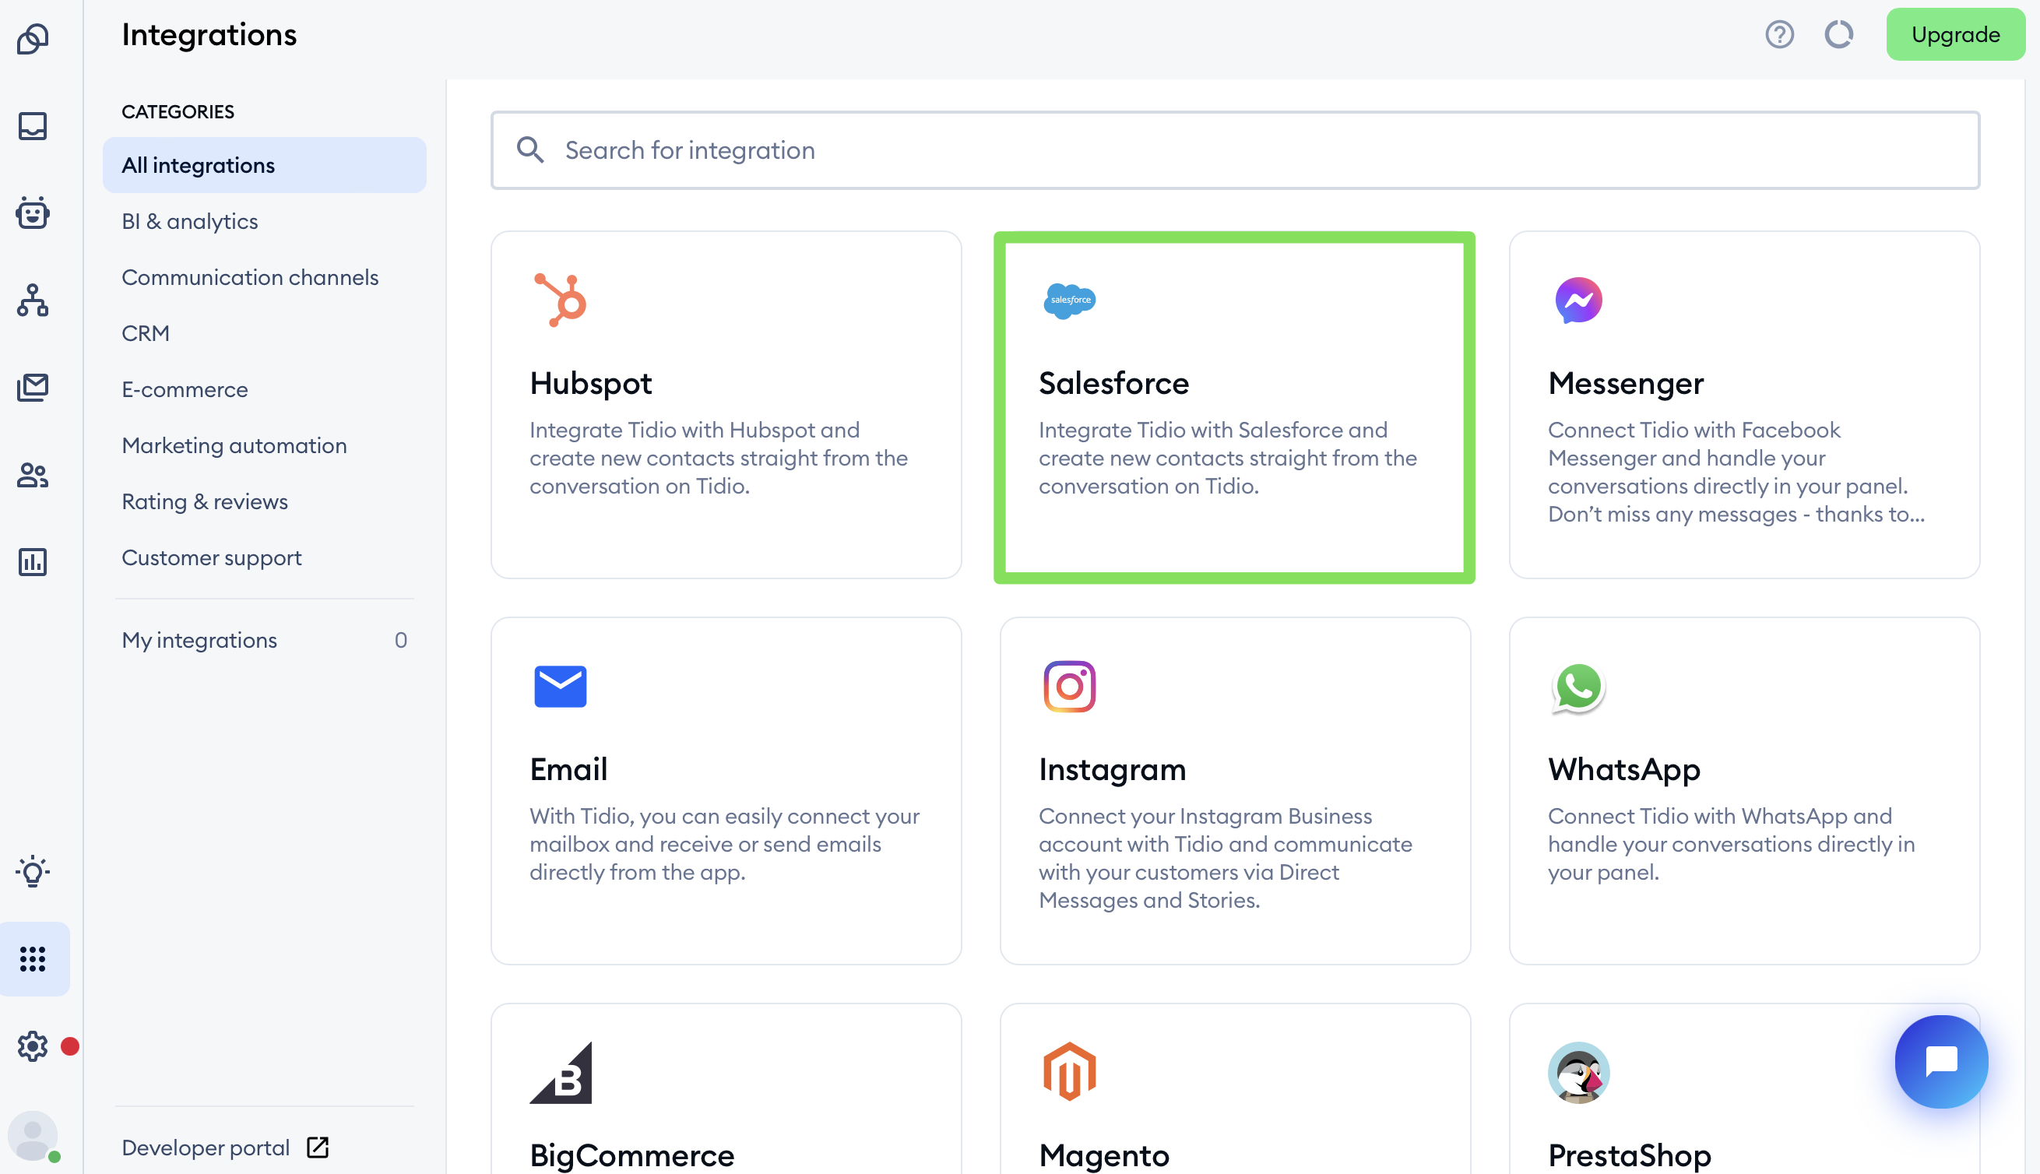Open the Developer portal link

click(x=206, y=1148)
